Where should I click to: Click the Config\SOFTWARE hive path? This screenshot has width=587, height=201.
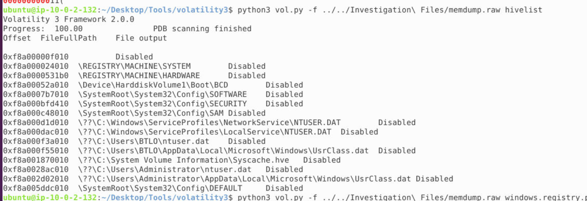162,94
